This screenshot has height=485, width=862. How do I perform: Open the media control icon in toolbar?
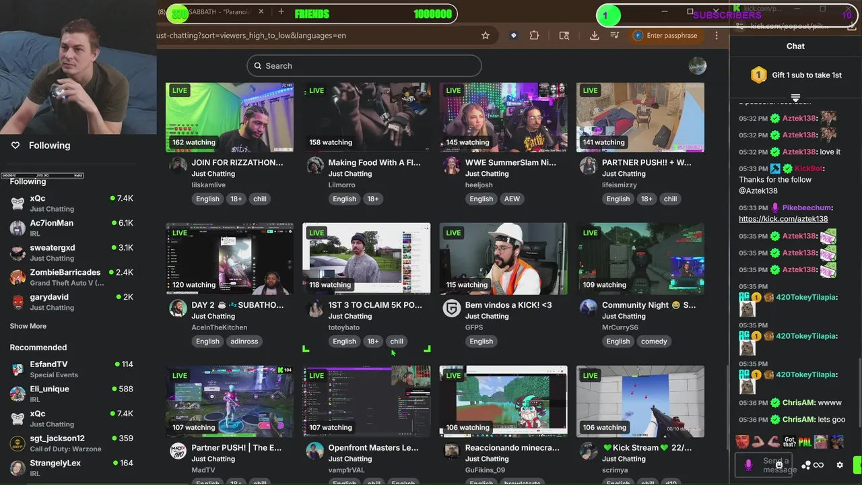click(x=614, y=36)
